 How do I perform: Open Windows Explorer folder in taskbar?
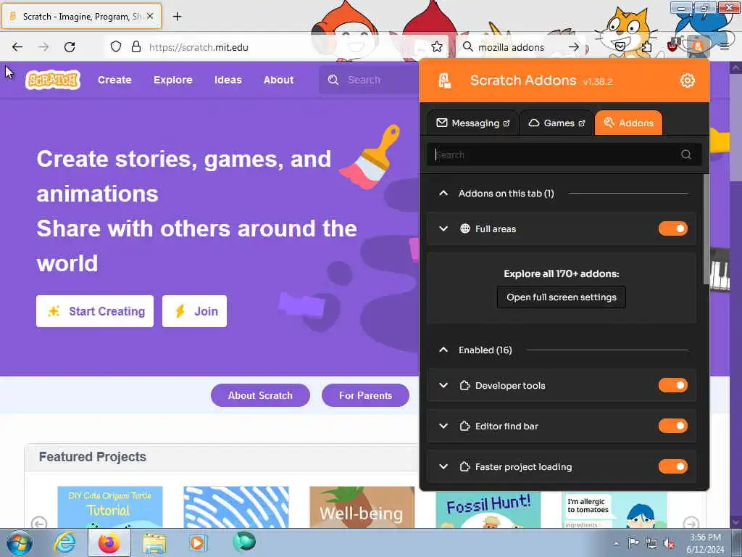[x=155, y=543]
